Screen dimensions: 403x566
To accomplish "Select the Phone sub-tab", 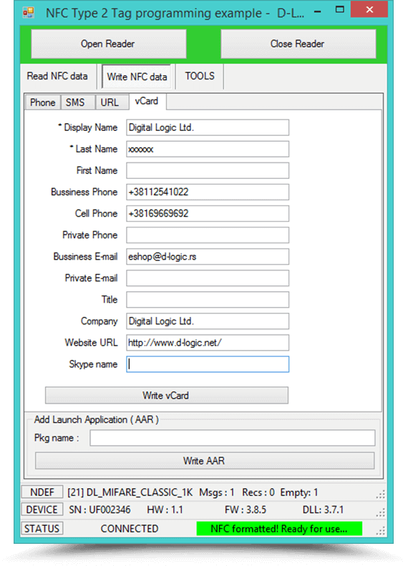I will pyautogui.click(x=43, y=102).
